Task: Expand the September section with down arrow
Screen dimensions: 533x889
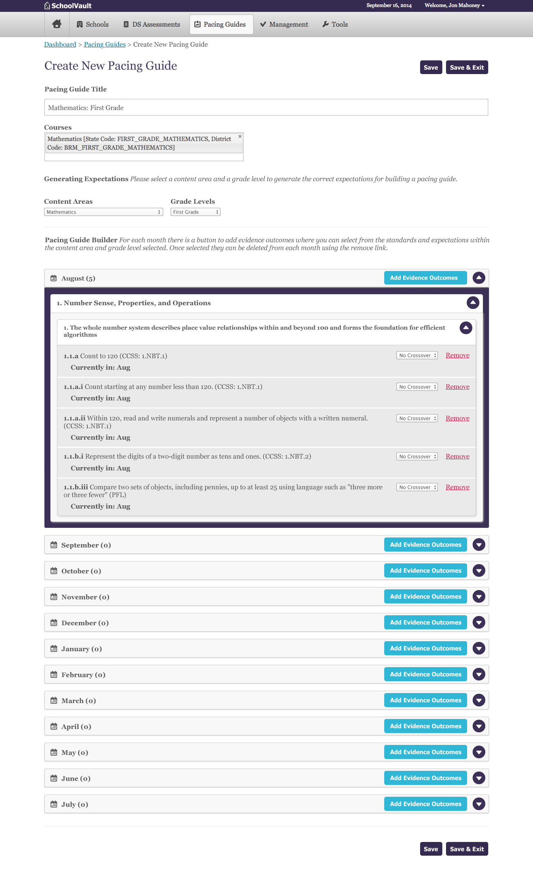Action: click(x=479, y=545)
